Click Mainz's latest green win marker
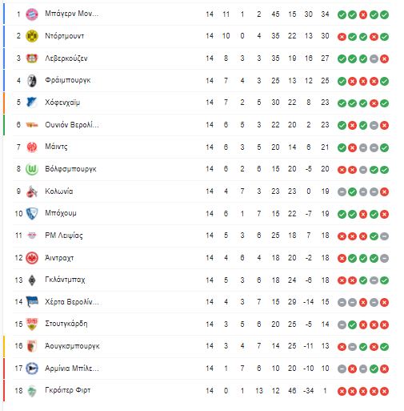This screenshot has height=411, width=404. pyautogui.click(x=384, y=147)
